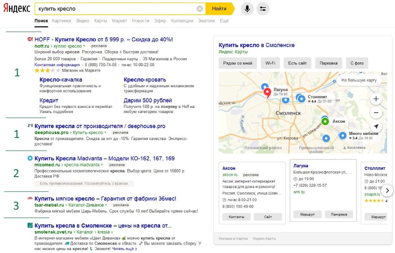Click the yellow Найти button
Screen dimensions: 395x253
220,8
